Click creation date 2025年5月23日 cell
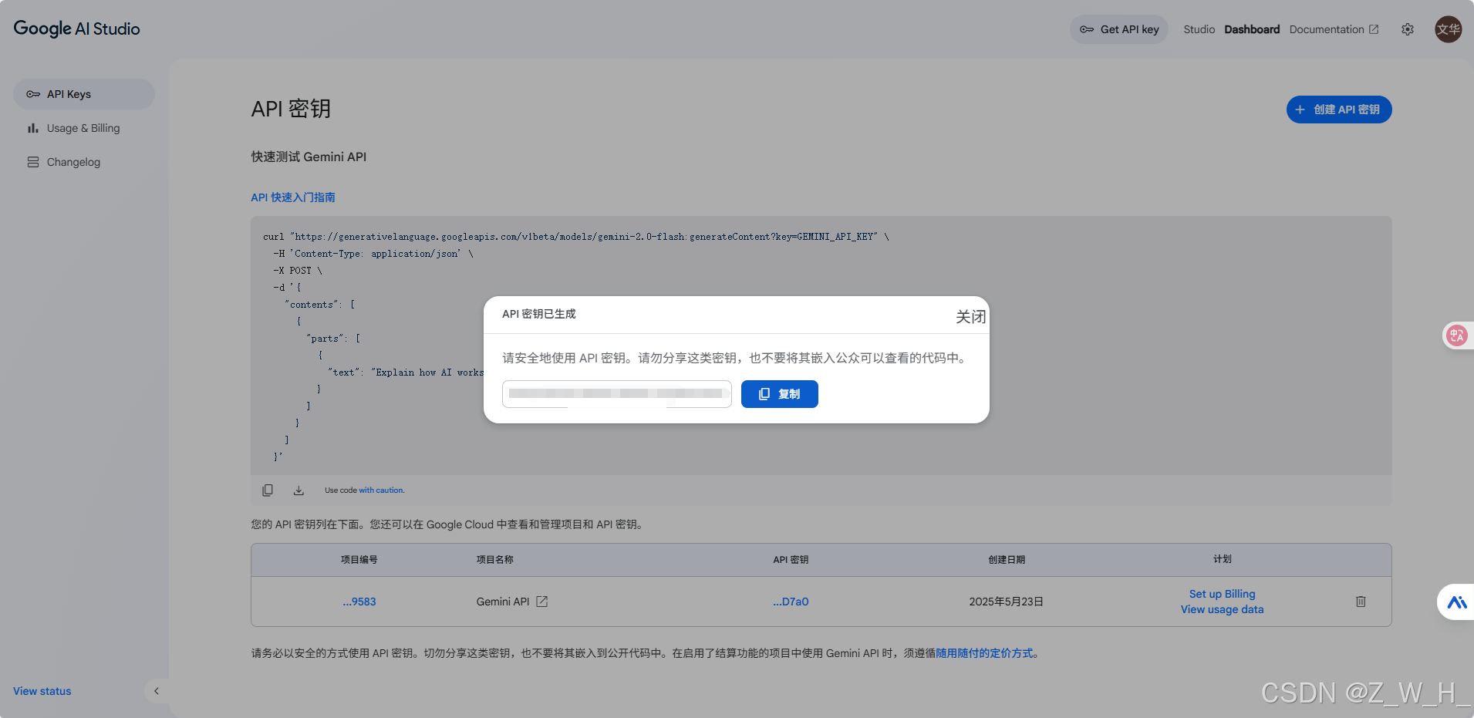Screen dimensions: 1474x718 (1006, 602)
